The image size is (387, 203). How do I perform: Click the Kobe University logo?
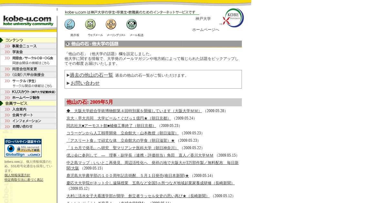tap(233, 18)
